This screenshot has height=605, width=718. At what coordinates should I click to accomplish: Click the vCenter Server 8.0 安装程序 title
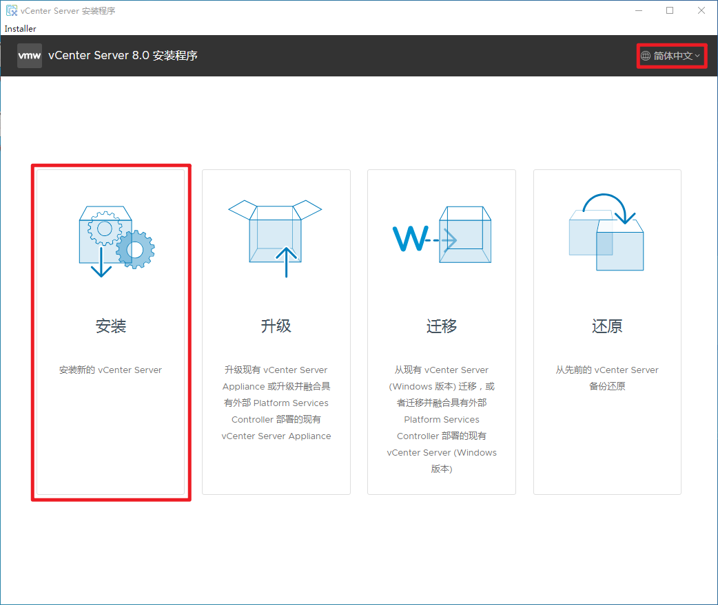pos(123,56)
